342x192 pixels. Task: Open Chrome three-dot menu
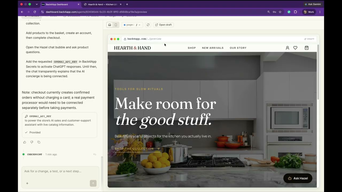pyautogui.click(x=320, y=12)
